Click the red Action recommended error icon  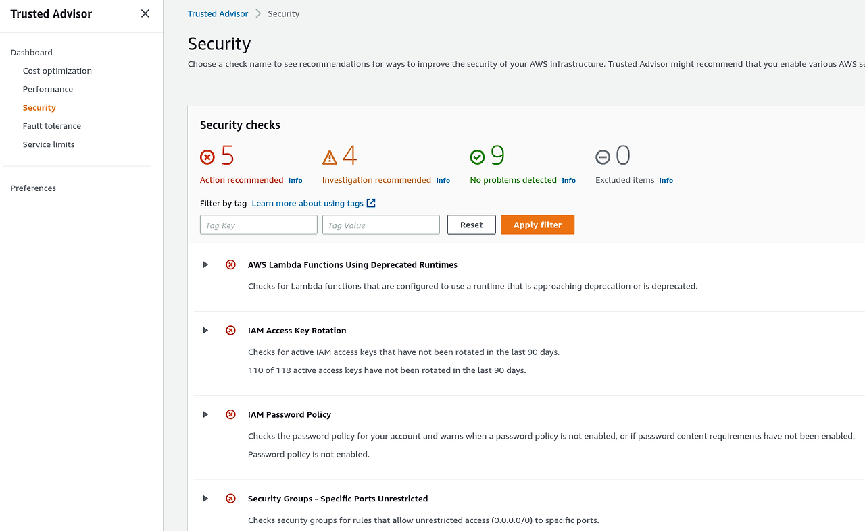pos(207,157)
